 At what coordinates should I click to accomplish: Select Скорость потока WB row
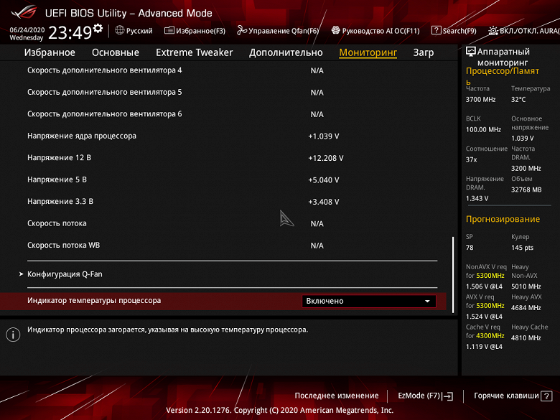(x=223, y=246)
